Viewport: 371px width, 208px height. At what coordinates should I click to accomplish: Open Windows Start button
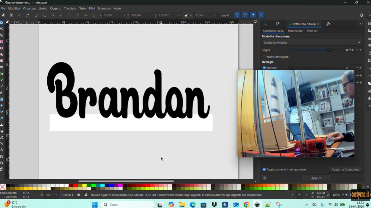(x=95, y=205)
